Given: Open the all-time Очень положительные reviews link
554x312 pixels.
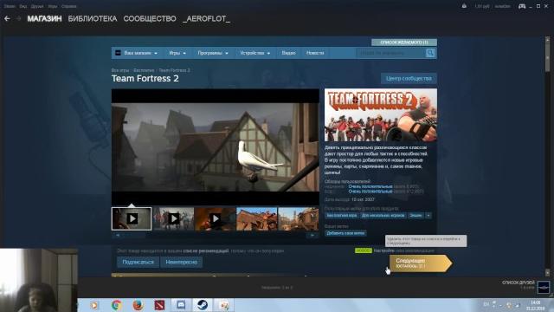Looking at the screenshot, I should click(370, 192).
